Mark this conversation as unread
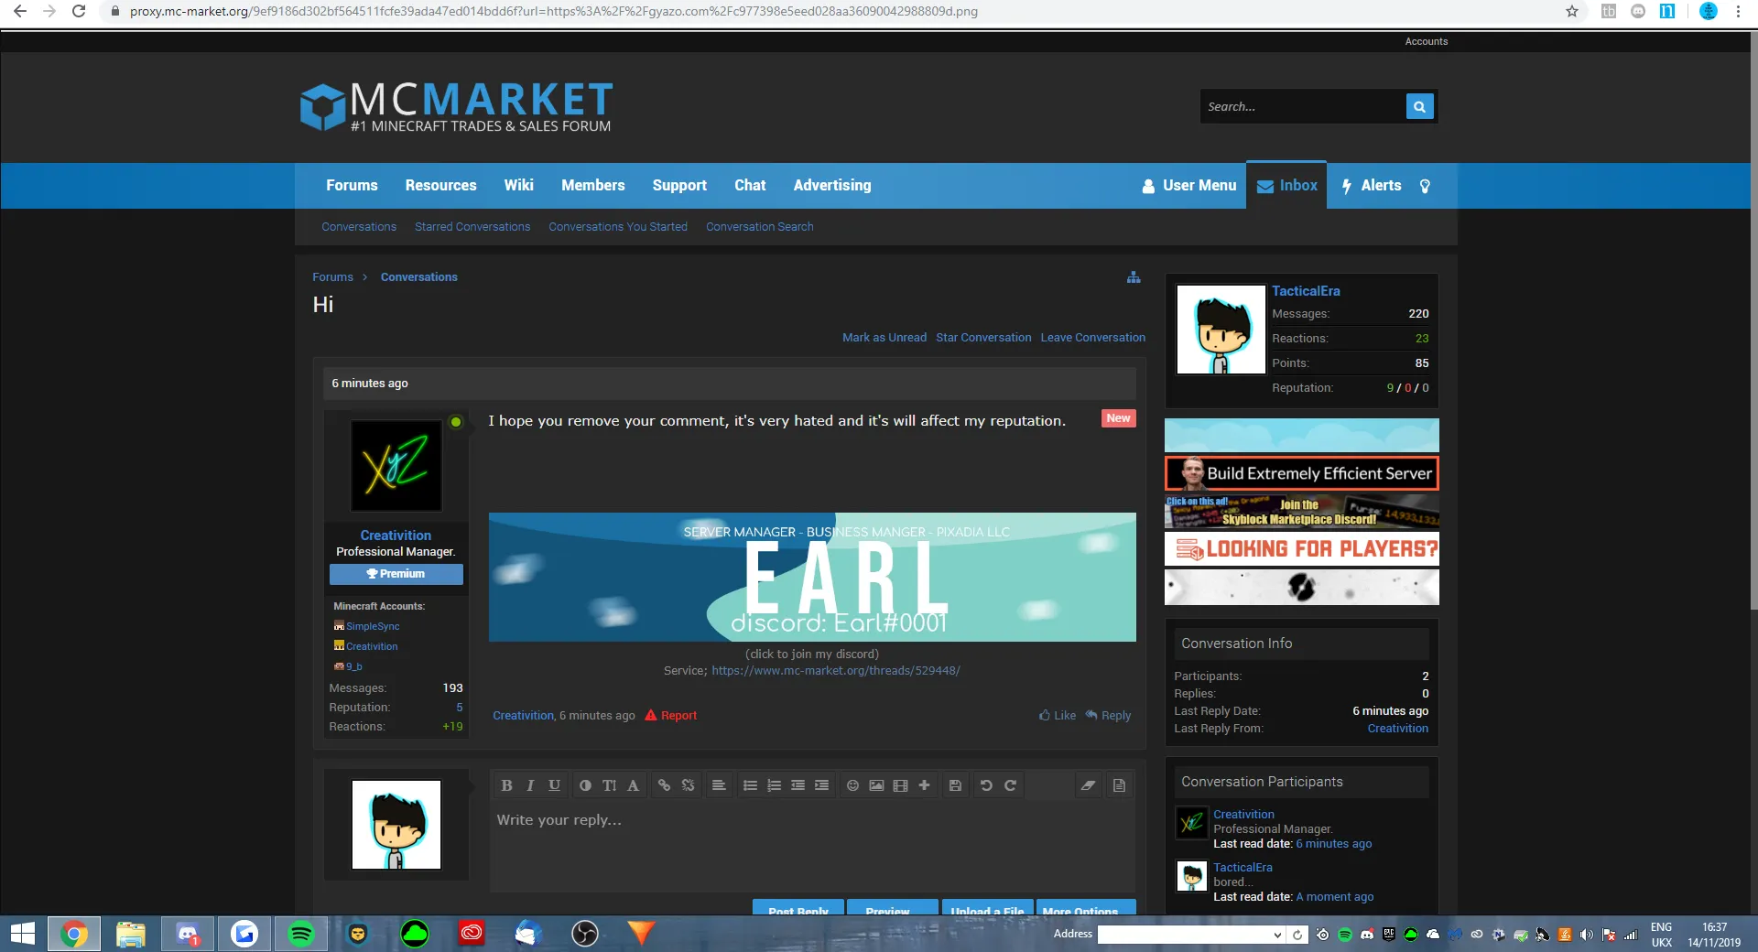1758x952 pixels. point(884,338)
